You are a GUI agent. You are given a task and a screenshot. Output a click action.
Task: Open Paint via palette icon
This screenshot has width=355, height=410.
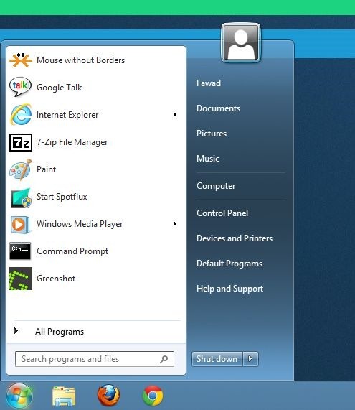pos(21,169)
